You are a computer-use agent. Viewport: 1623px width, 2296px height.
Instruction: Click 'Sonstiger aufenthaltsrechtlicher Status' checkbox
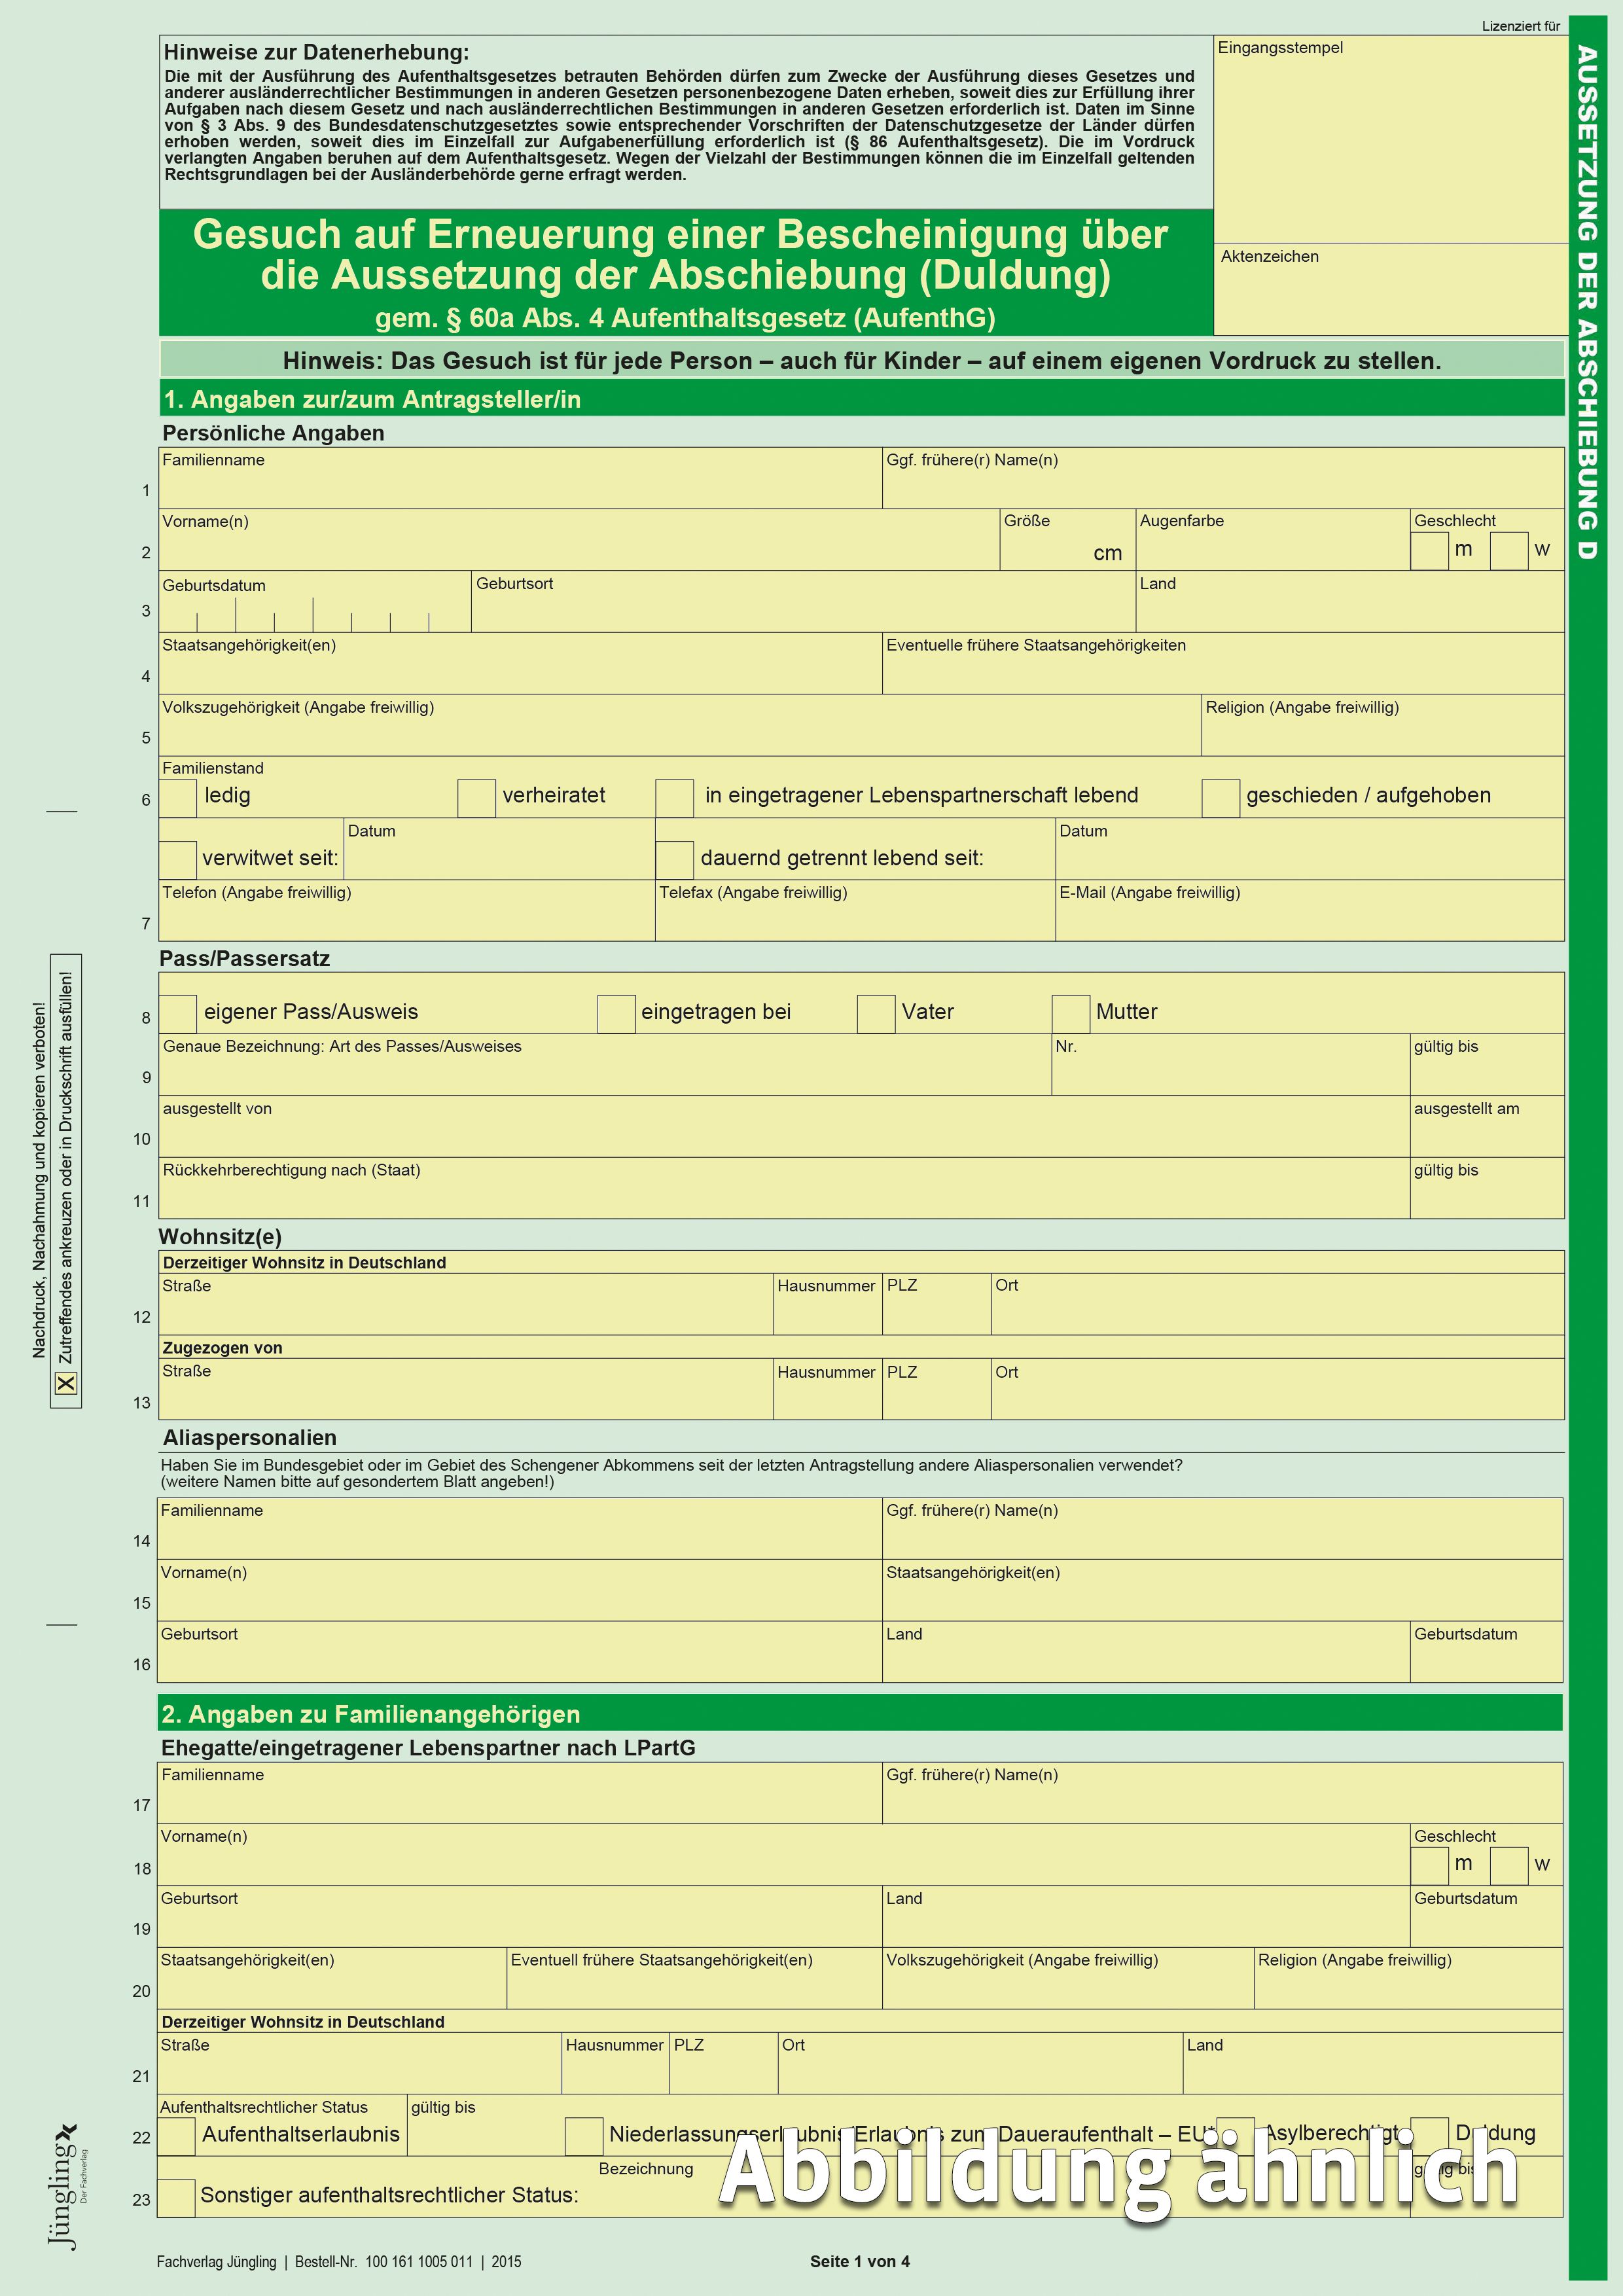[177, 2197]
